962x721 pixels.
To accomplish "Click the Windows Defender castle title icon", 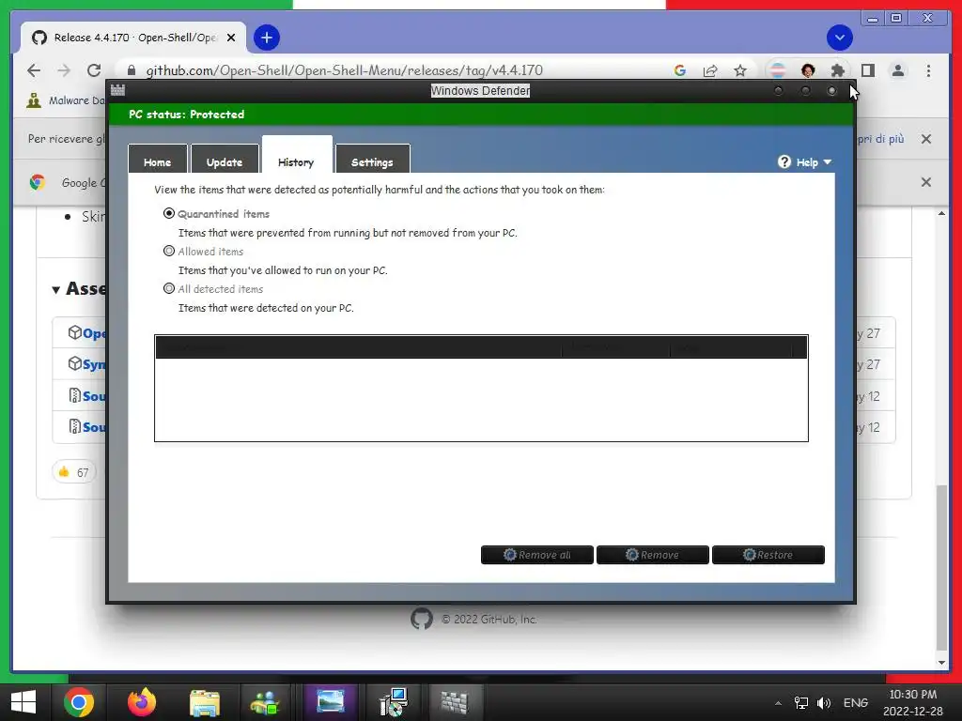I will click(x=117, y=90).
